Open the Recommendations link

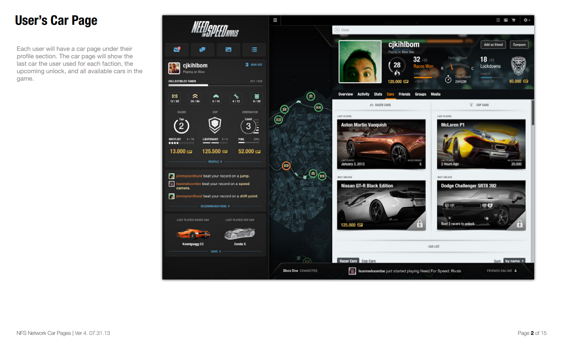click(x=215, y=206)
